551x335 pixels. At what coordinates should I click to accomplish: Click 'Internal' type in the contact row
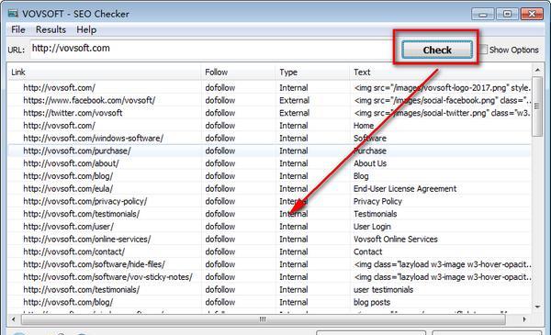(x=294, y=252)
